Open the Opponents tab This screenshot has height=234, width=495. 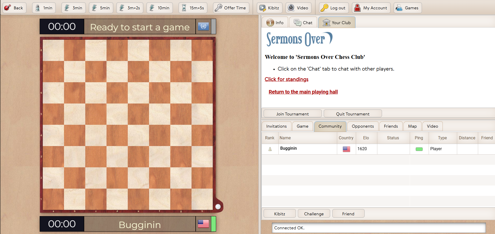pyautogui.click(x=363, y=126)
